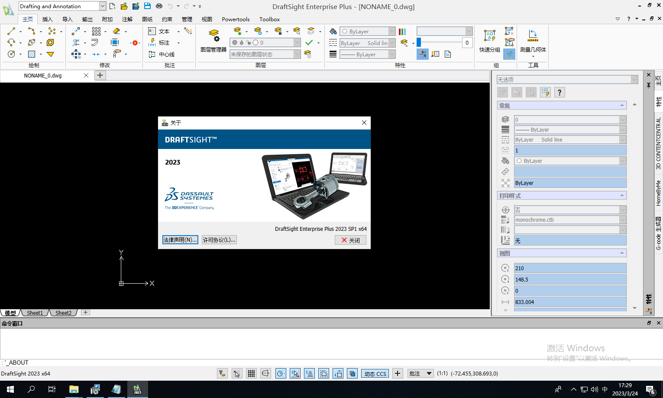
Task: Toggle the LineWeight display in the status bar
Action: (323, 373)
